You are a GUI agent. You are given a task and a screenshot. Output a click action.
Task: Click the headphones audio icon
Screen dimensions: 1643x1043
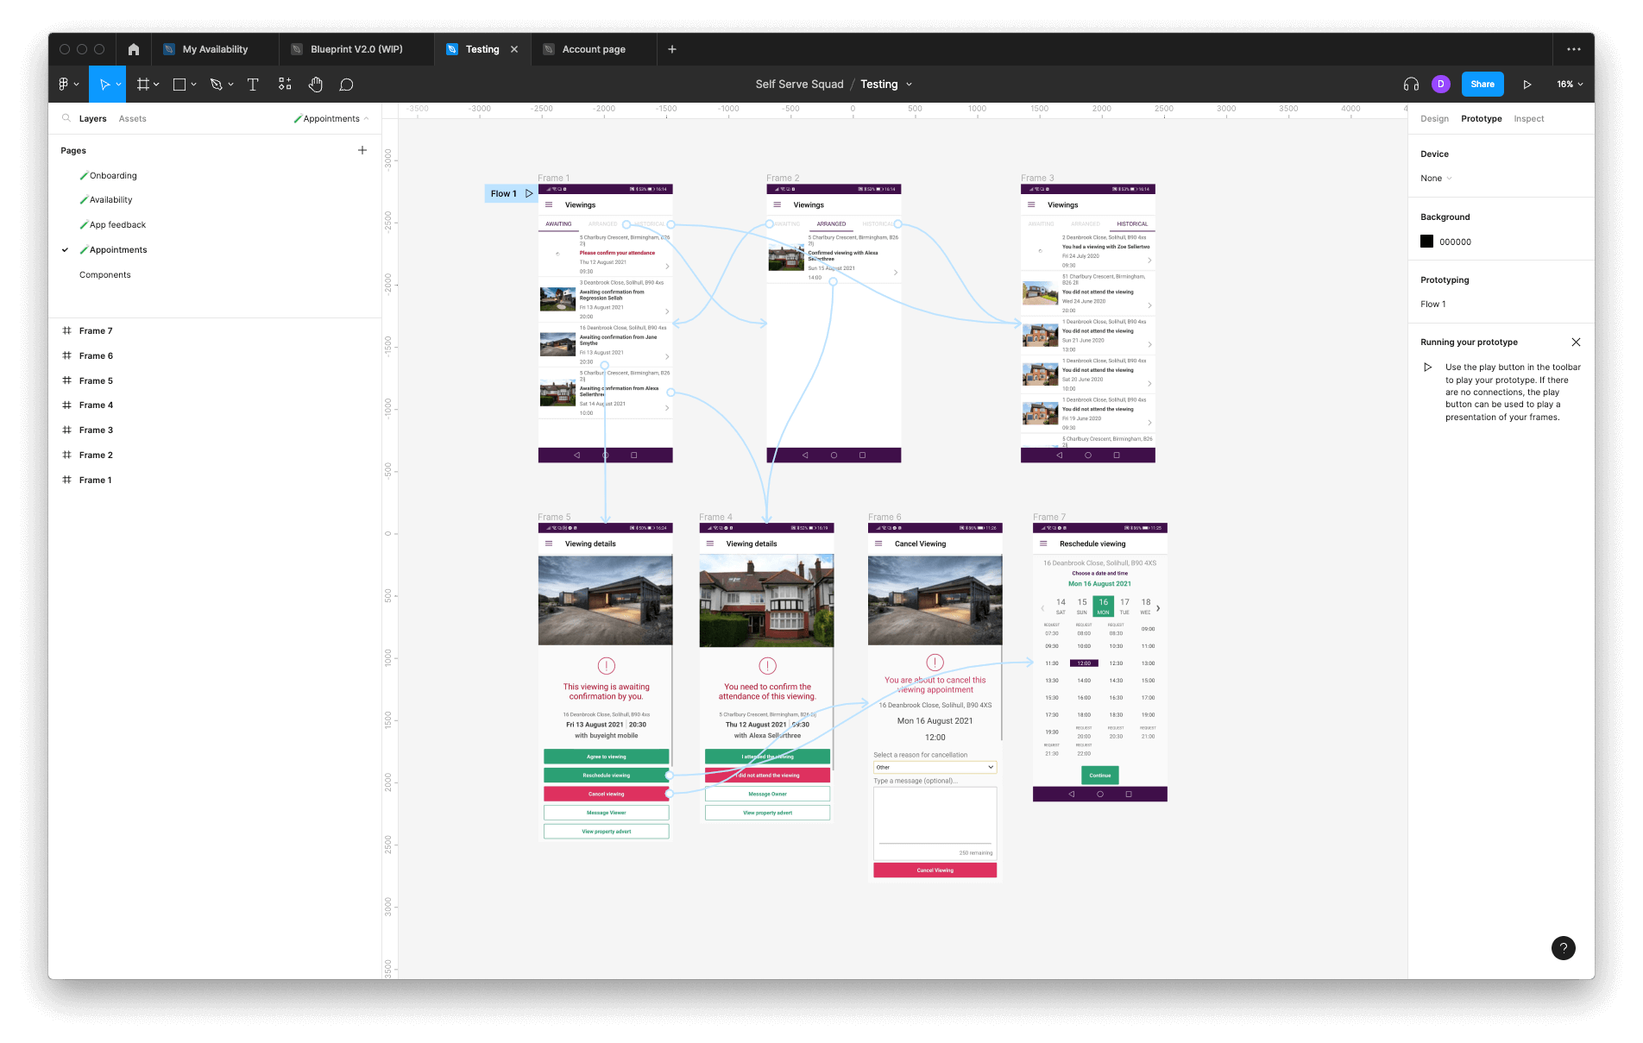pyautogui.click(x=1411, y=85)
